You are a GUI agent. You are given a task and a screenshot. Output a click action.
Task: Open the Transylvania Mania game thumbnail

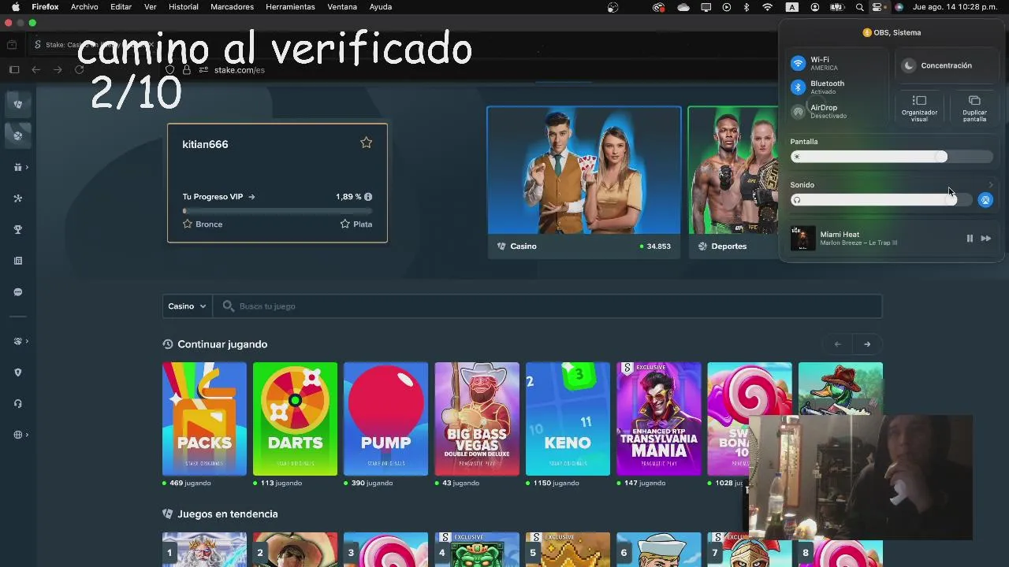tap(658, 419)
